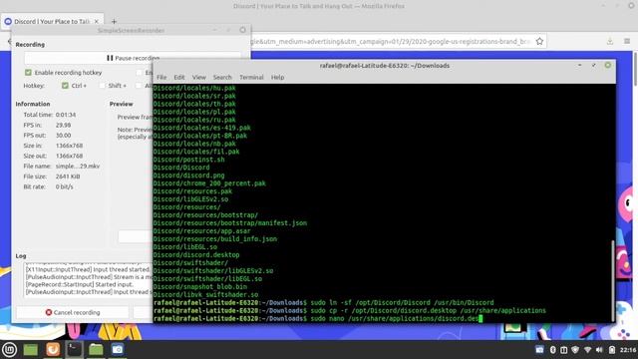Minimize the terminal window
The width and height of the screenshot is (638, 359).
pos(580,65)
